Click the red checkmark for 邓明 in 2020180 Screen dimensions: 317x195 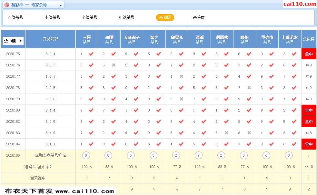[x=114, y=110]
